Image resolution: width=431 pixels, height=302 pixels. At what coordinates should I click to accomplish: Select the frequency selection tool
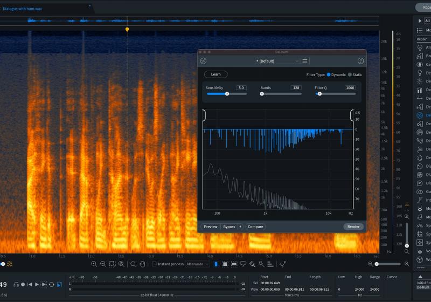(x=234, y=264)
